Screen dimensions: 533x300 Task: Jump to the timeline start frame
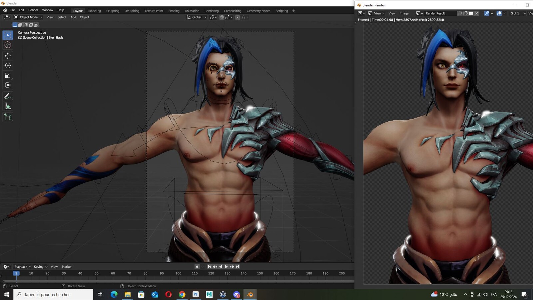(x=209, y=267)
